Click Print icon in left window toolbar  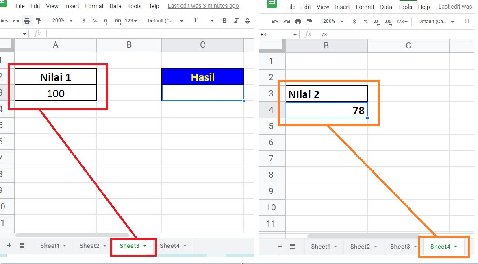[28, 21]
